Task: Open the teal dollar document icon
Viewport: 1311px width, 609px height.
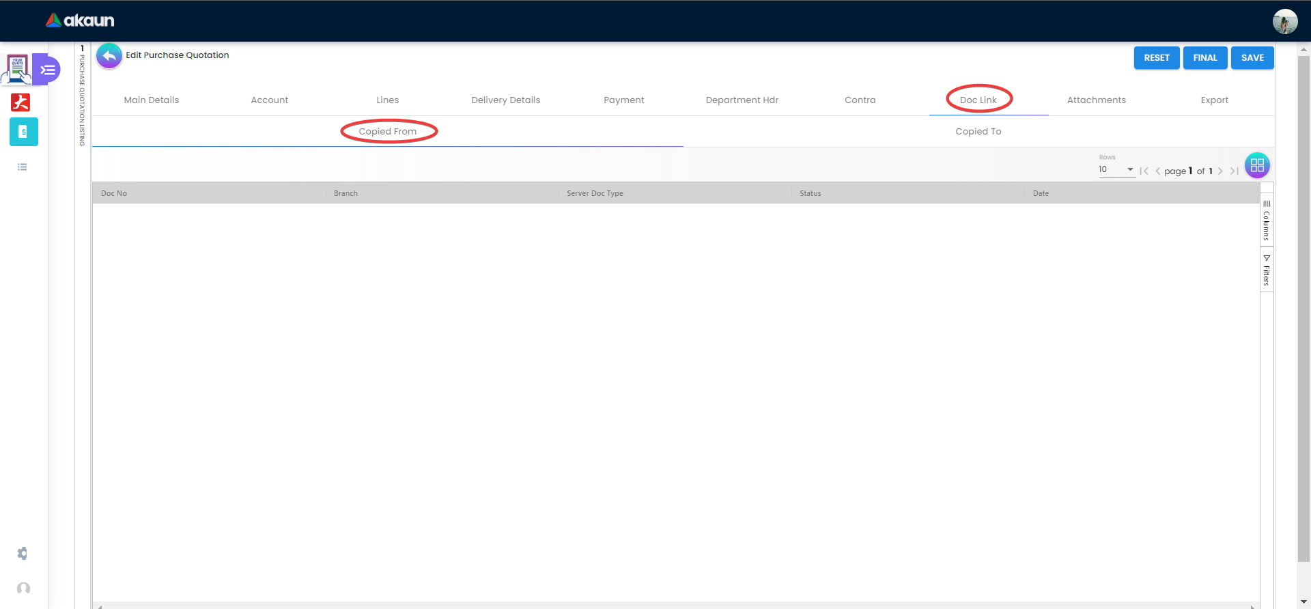Action: (24, 132)
